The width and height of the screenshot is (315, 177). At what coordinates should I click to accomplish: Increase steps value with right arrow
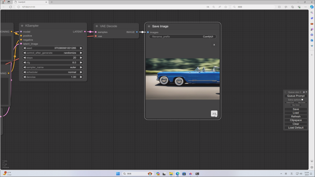pos(81,58)
